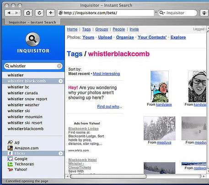Open the Blackcomb Lodge ad link
This screenshot has height=185, width=209.
(83, 128)
